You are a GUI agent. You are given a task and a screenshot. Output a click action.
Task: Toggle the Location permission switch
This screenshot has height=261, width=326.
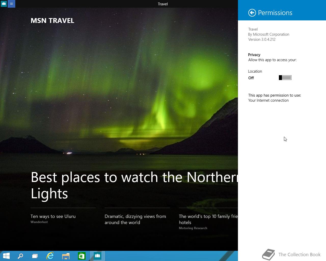coord(285,78)
